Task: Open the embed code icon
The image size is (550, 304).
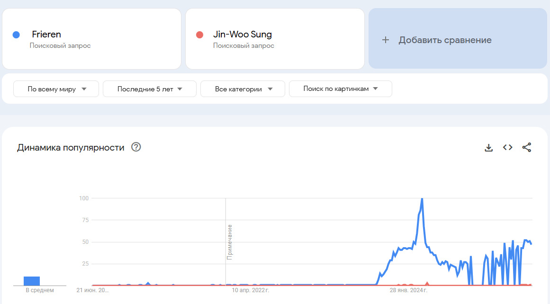Action: tap(508, 147)
